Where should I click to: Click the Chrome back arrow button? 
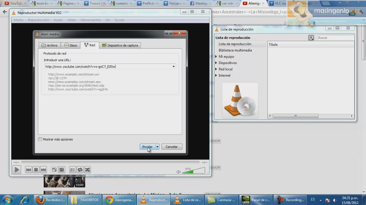pyautogui.click(x=5, y=12)
